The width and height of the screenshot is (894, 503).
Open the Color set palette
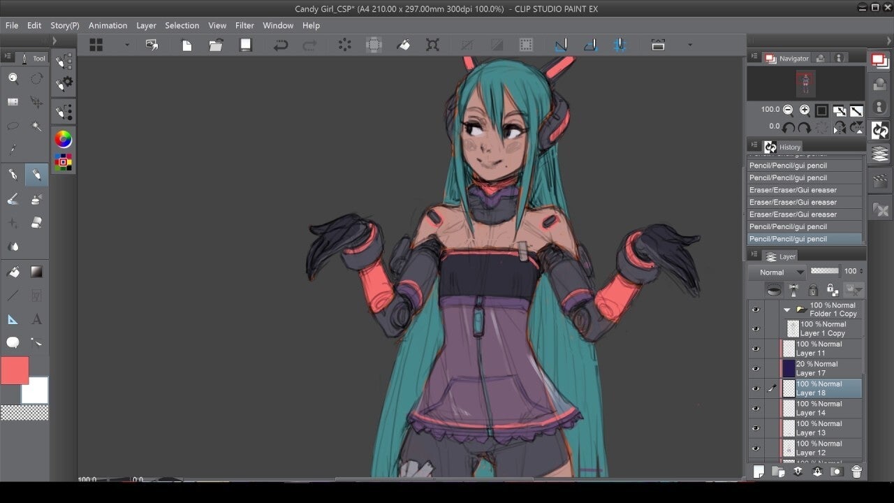point(64,162)
